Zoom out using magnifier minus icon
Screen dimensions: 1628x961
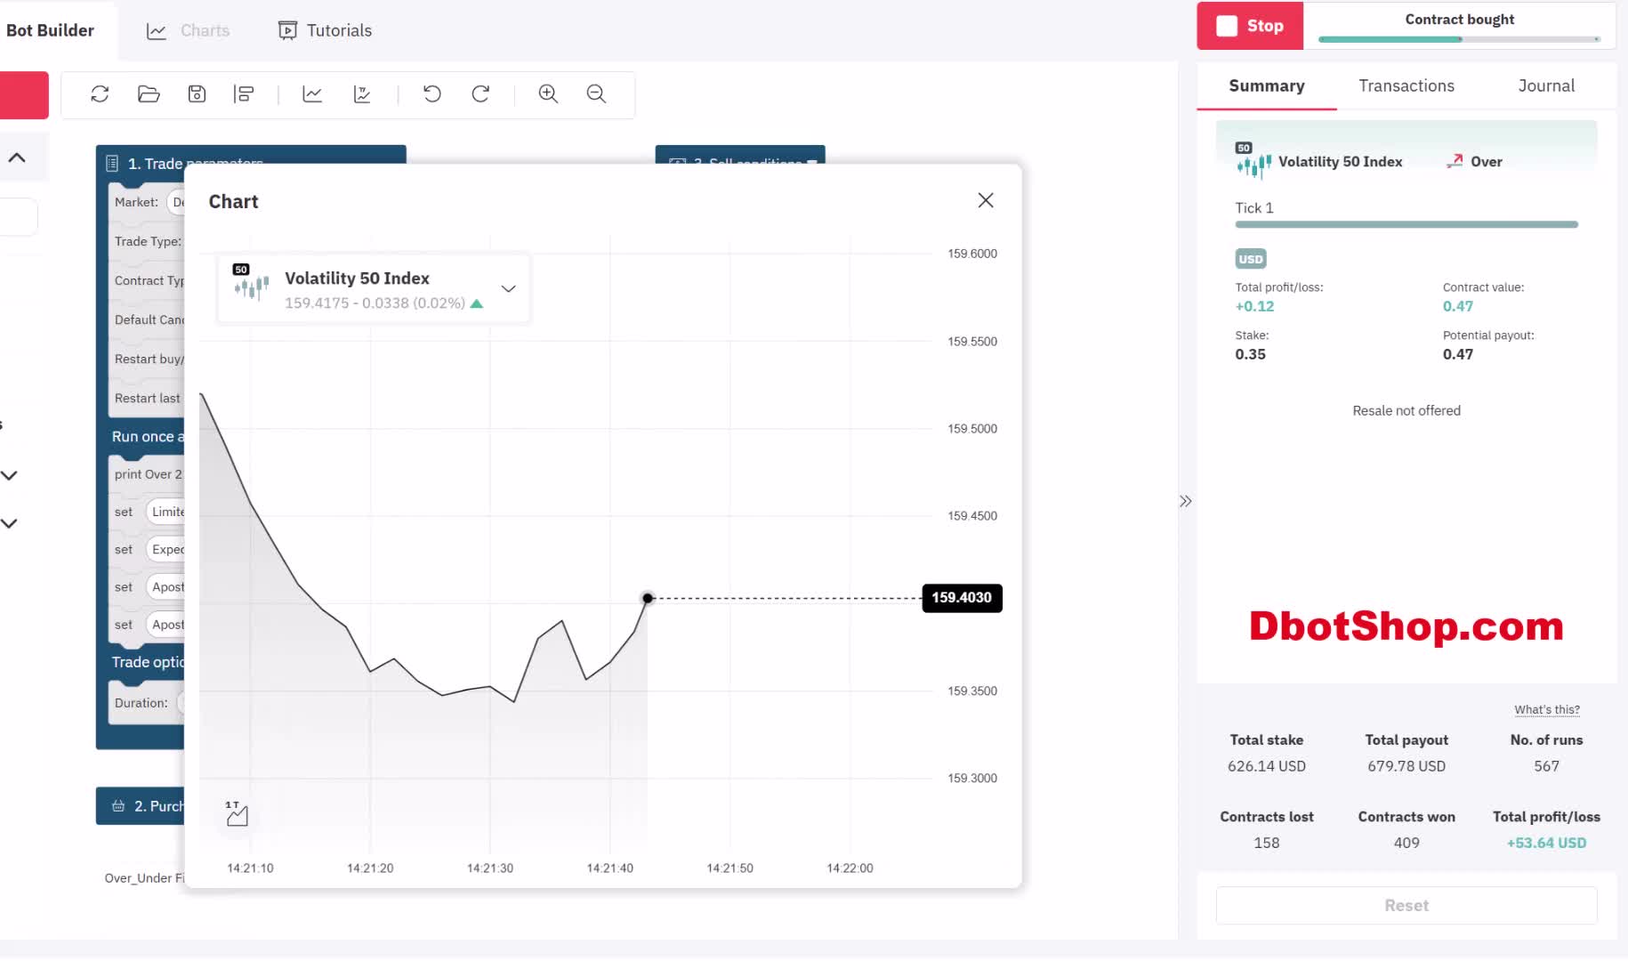(596, 94)
